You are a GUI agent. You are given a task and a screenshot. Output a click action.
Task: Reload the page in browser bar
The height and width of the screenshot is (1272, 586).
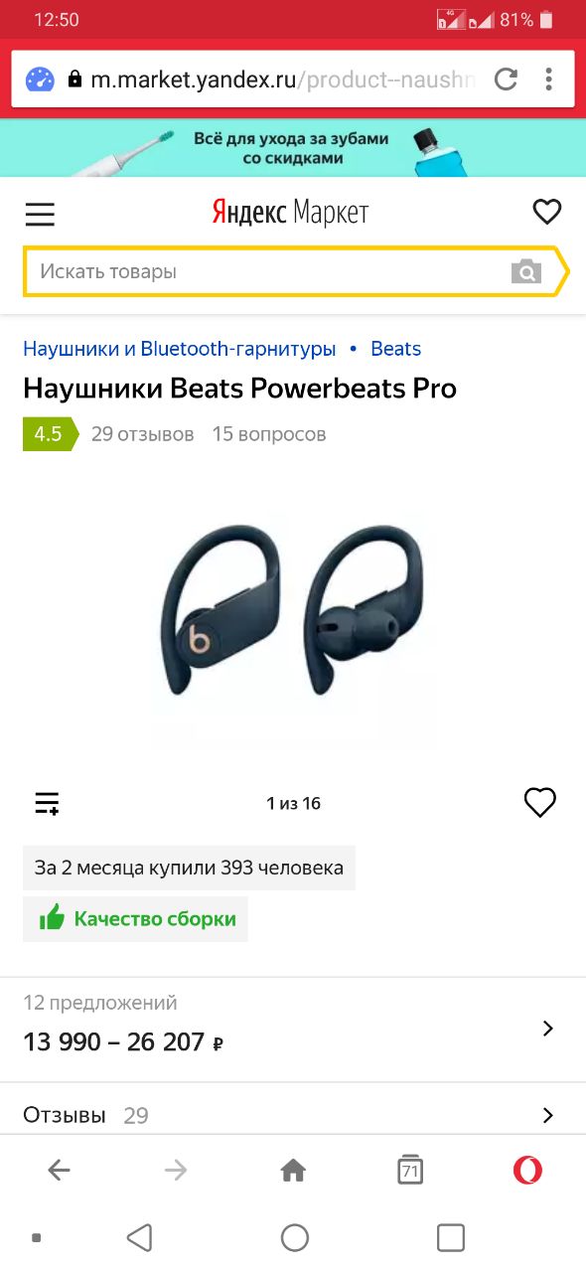point(506,79)
